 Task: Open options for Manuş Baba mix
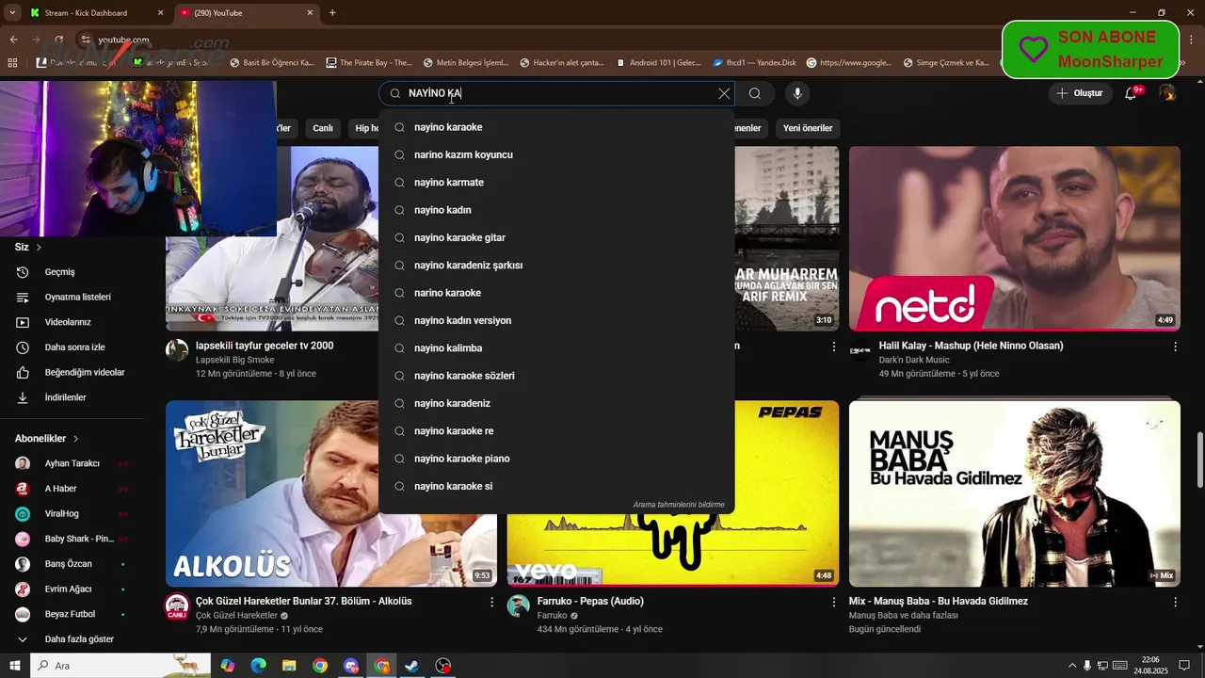(1175, 602)
